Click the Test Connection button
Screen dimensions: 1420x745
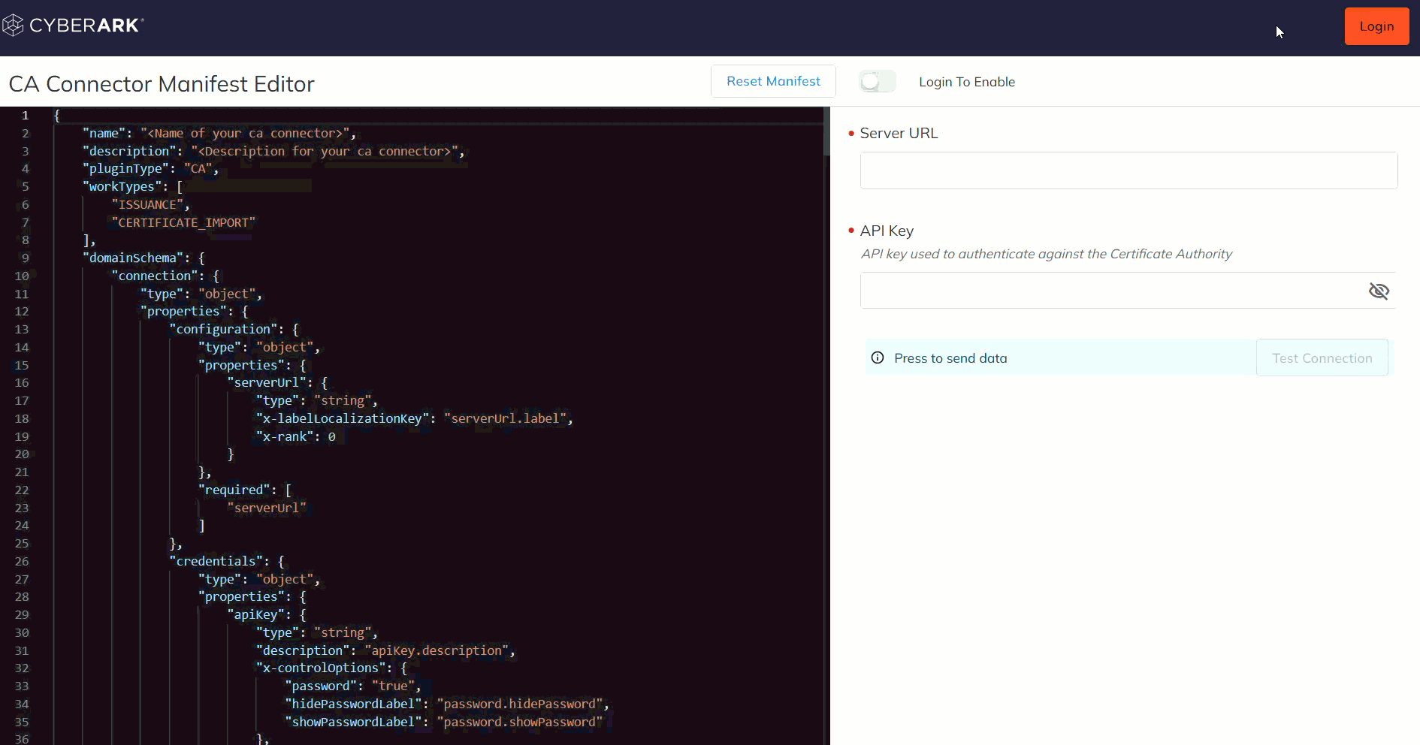click(x=1322, y=358)
